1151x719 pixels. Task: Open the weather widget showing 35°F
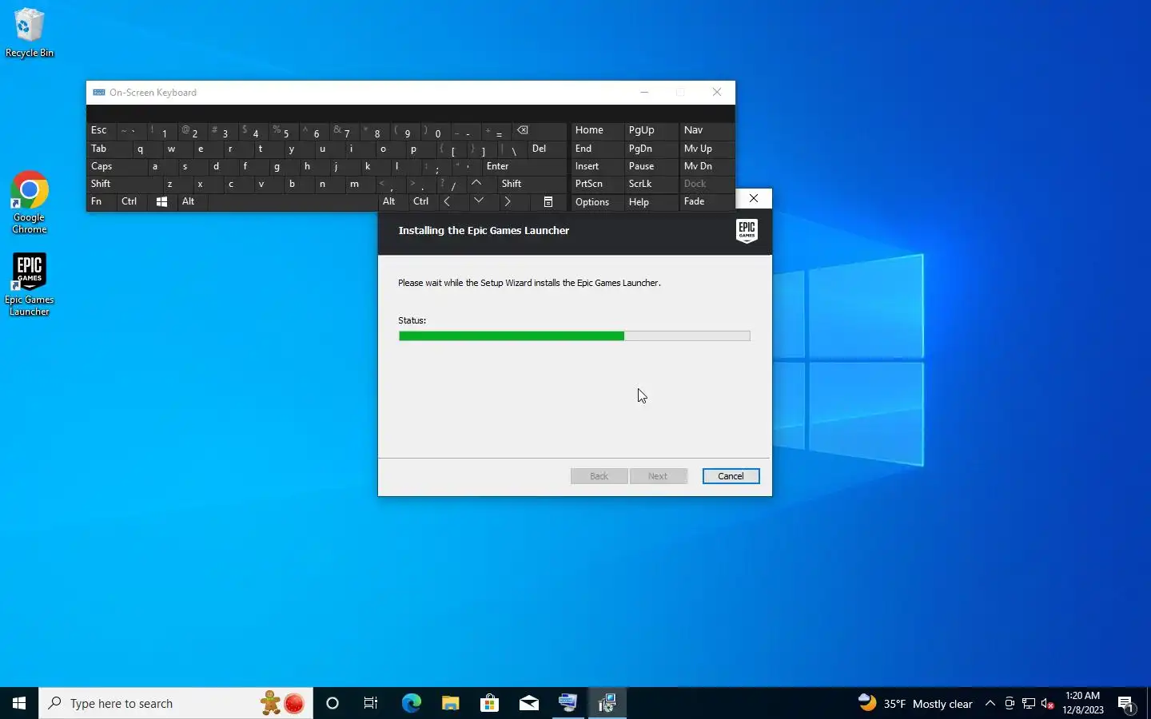click(915, 703)
